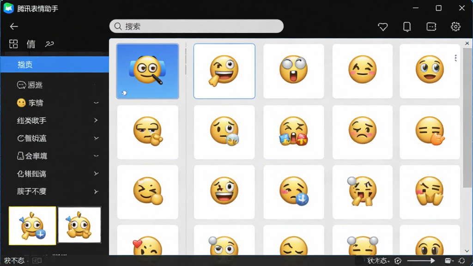Click the 腾讯表情助手 app logo
This screenshot has height=266, width=473.
[x=8, y=8]
